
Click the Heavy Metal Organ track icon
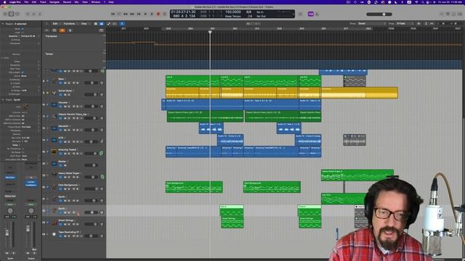(54, 175)
